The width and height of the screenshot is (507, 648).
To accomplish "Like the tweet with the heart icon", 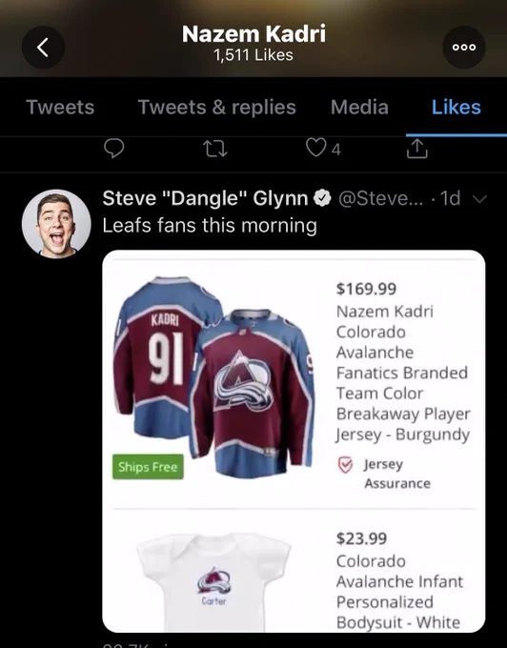I will click(315, 148).
